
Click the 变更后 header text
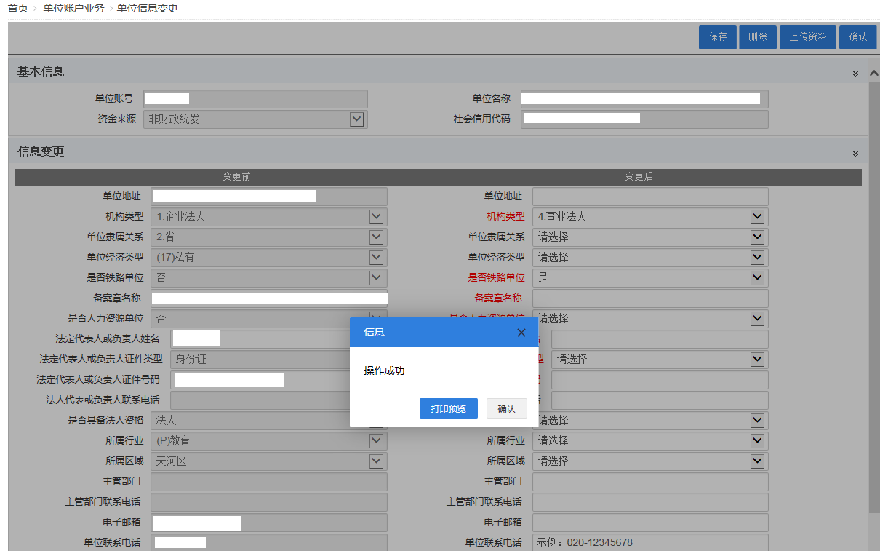point(639,177)
